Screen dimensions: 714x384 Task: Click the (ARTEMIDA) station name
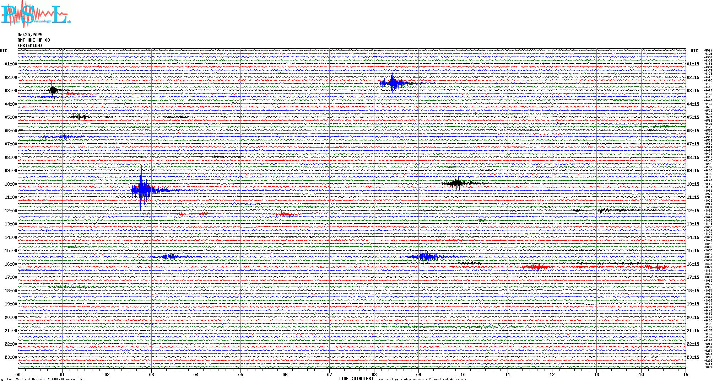(x=30, y=46)
